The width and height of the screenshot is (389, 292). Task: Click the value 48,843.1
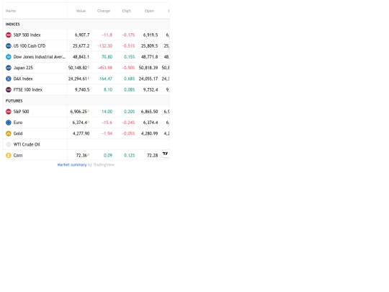[81, 57]
